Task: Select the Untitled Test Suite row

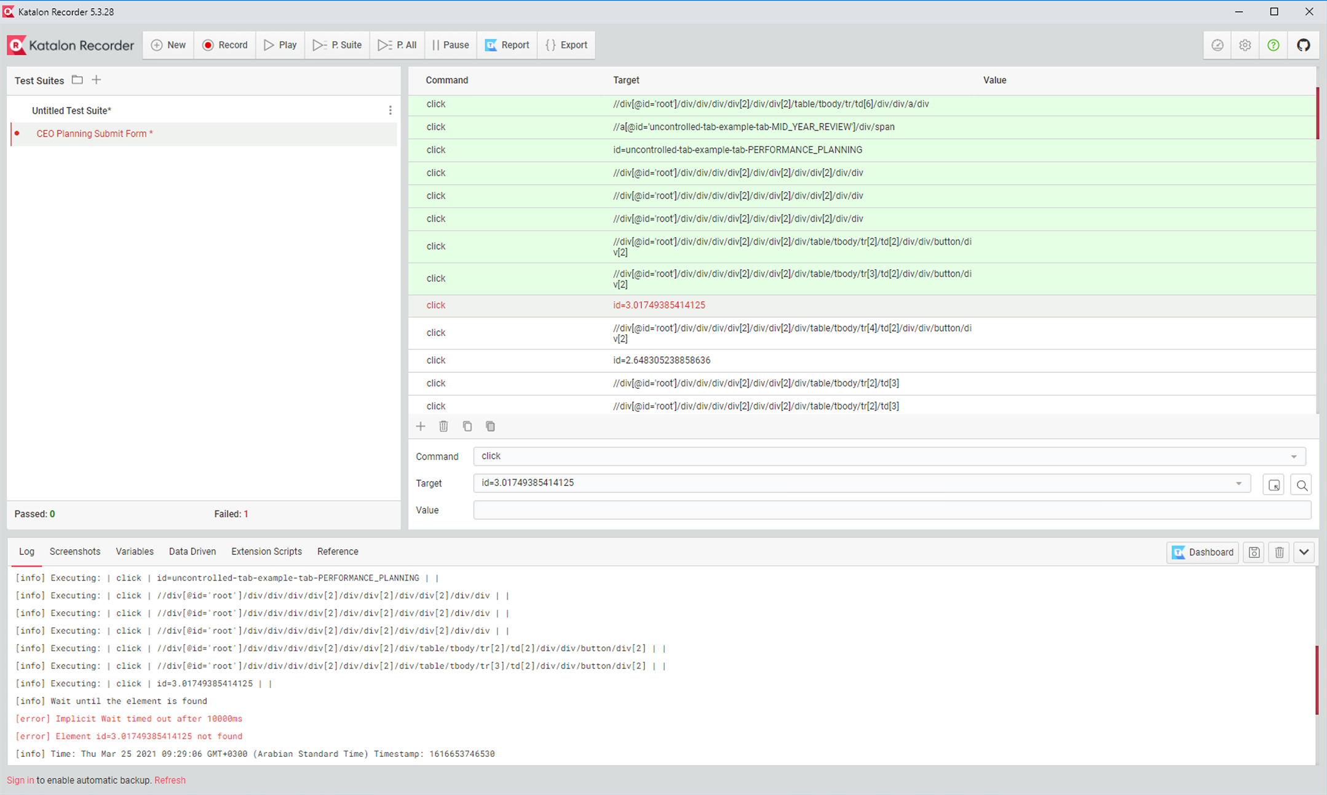Action: tap(204, 111)
